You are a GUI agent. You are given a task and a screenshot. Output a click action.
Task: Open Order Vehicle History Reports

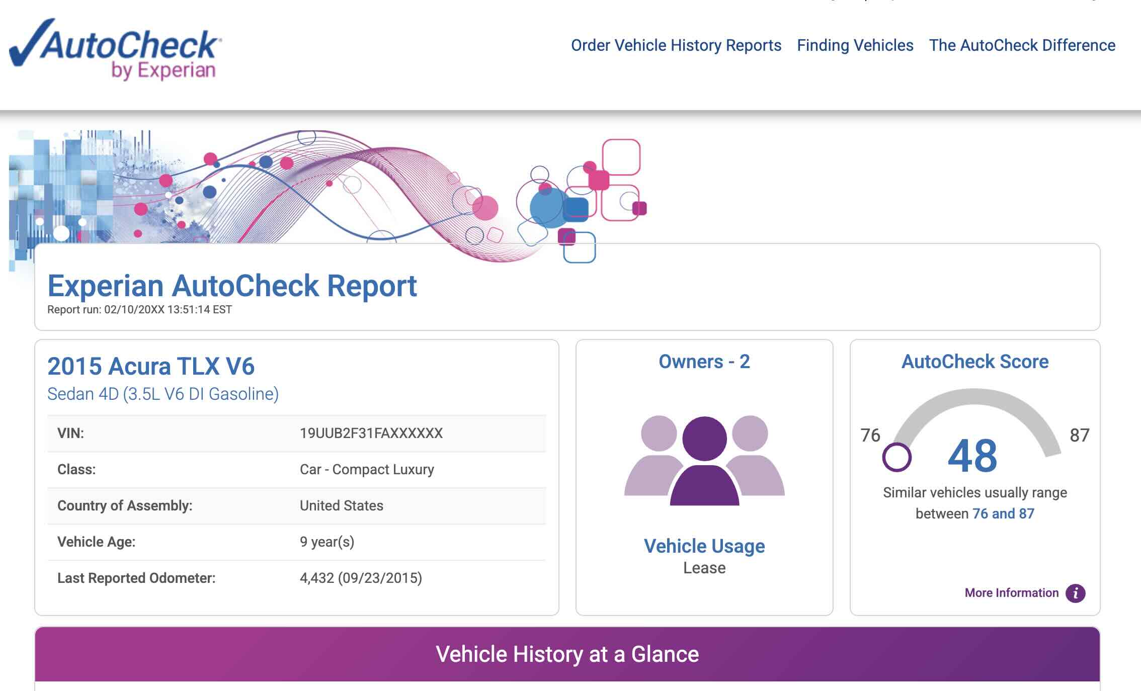[x=677, y=45]
